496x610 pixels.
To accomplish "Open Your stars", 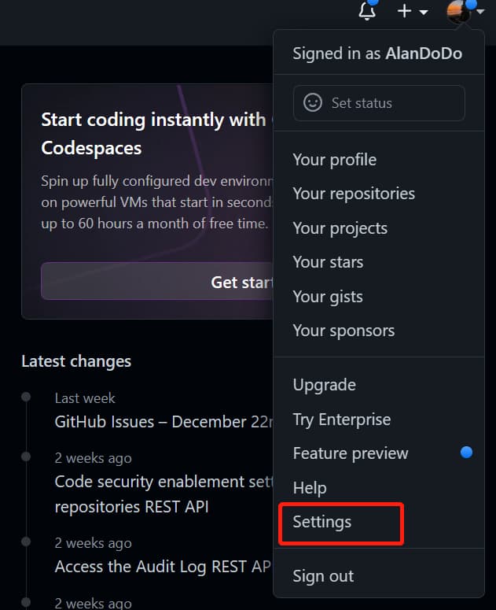I will point(328,262).
